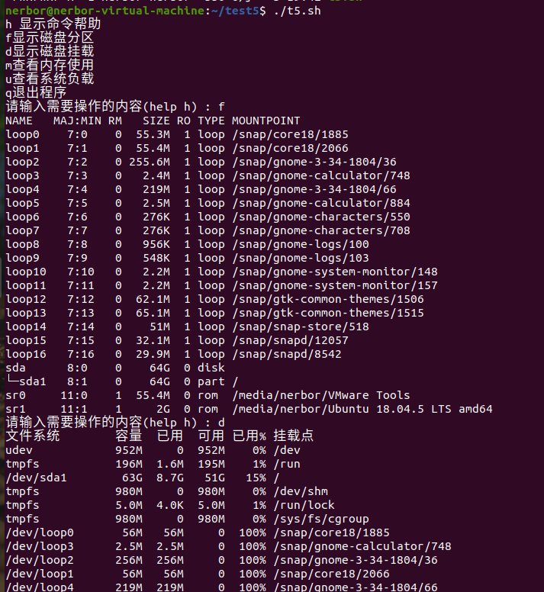The width and height of the screenshot is (544, 592).
Task: Click the /snap/snap-store/518 mount path
Action: pos(300,327)
